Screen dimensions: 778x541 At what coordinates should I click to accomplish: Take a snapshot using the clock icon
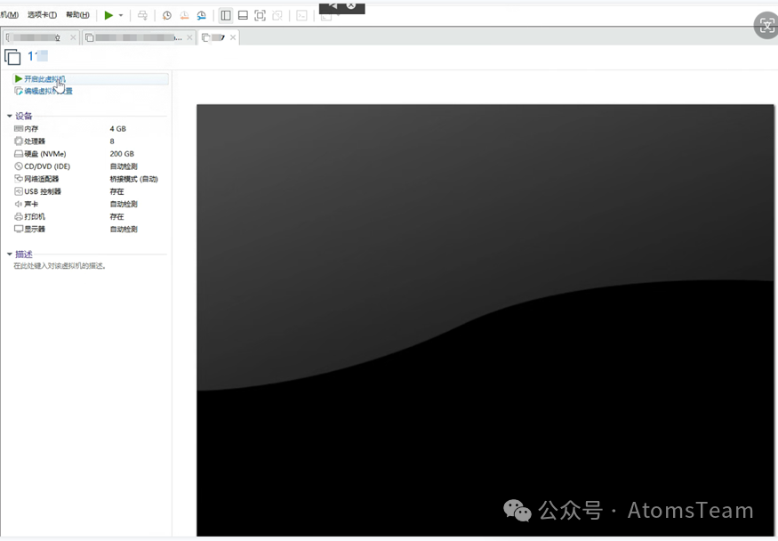(167, 15)
